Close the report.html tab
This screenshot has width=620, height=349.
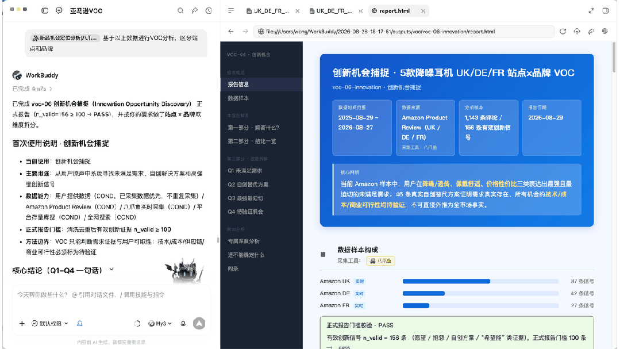click(423, 11)
